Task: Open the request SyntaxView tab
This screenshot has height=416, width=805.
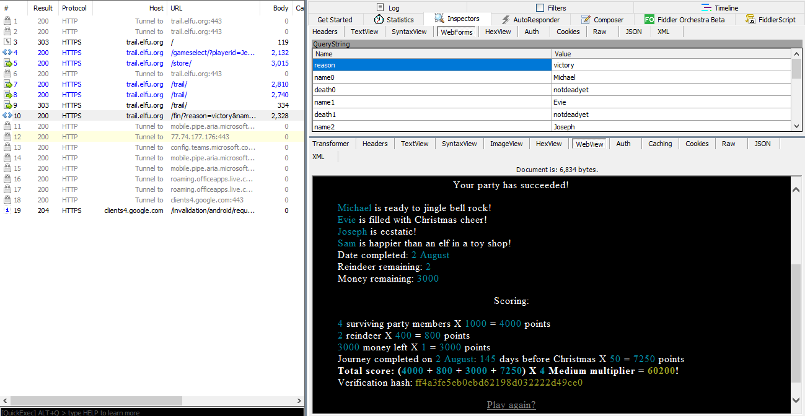Action: (409, 32)
